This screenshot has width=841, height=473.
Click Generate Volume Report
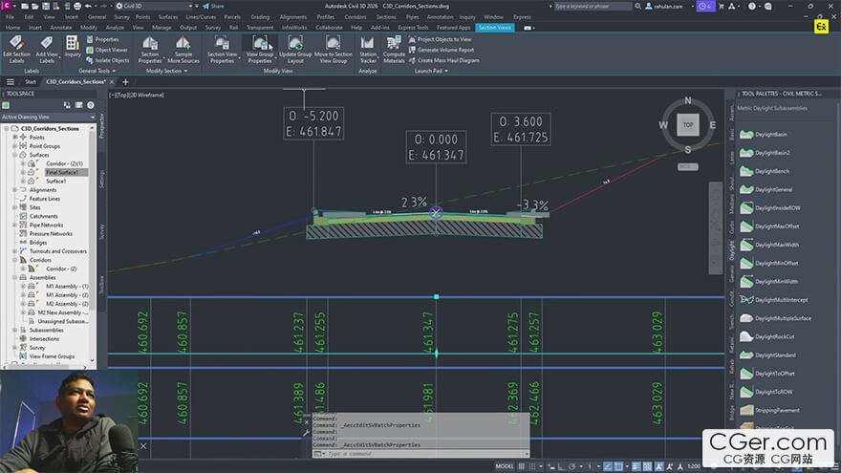click(x=441, y=50)
